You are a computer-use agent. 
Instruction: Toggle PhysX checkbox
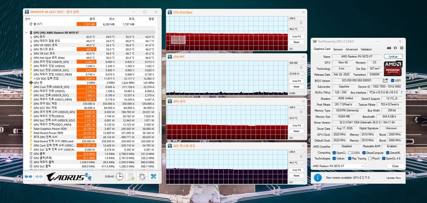point(370,158)
